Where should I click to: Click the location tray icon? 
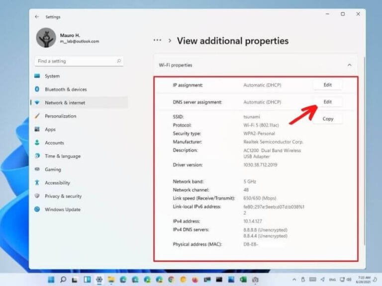323,280
